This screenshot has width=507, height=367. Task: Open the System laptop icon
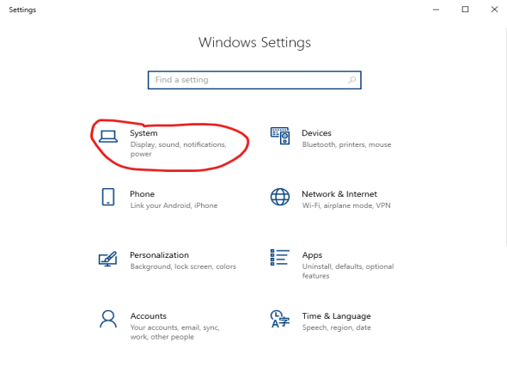tap(108, 136)
